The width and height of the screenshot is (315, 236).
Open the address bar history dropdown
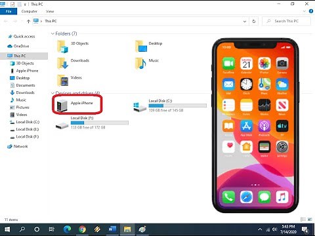[245, 21]
